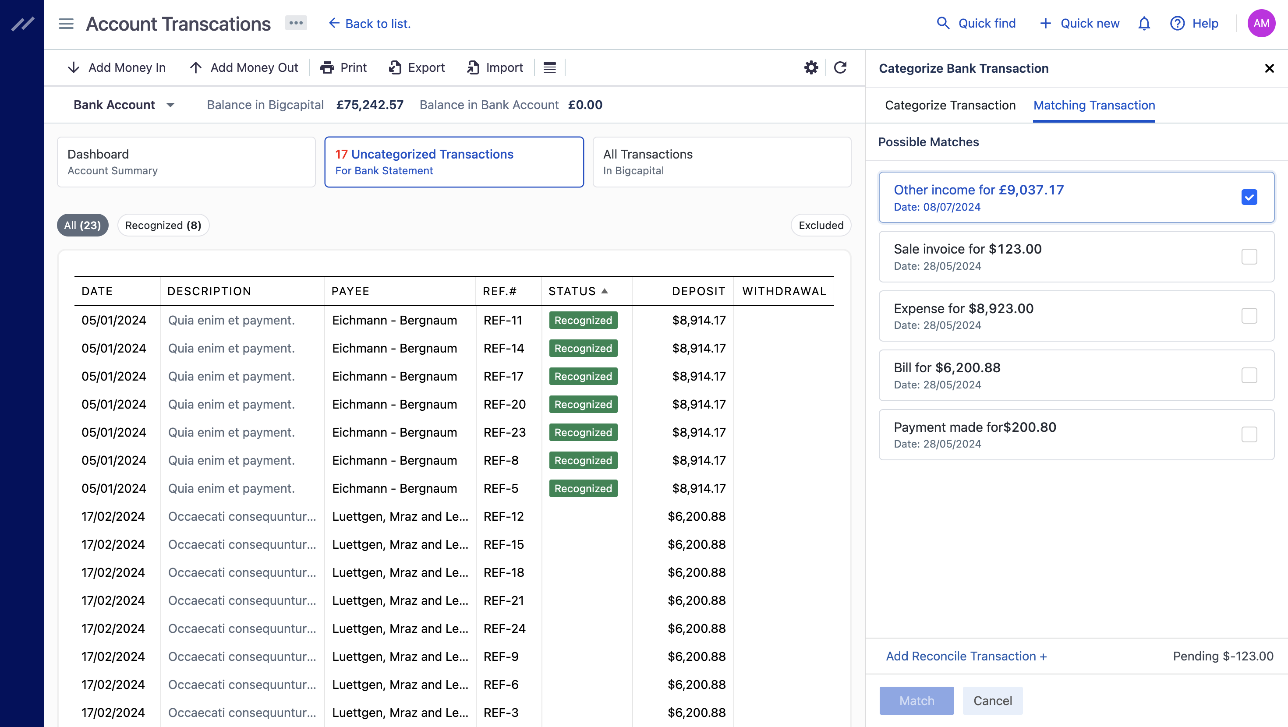The image size is (1288, 727).
Task: Filter by Recognized (8) pill
Action: (x=163, y=226)
